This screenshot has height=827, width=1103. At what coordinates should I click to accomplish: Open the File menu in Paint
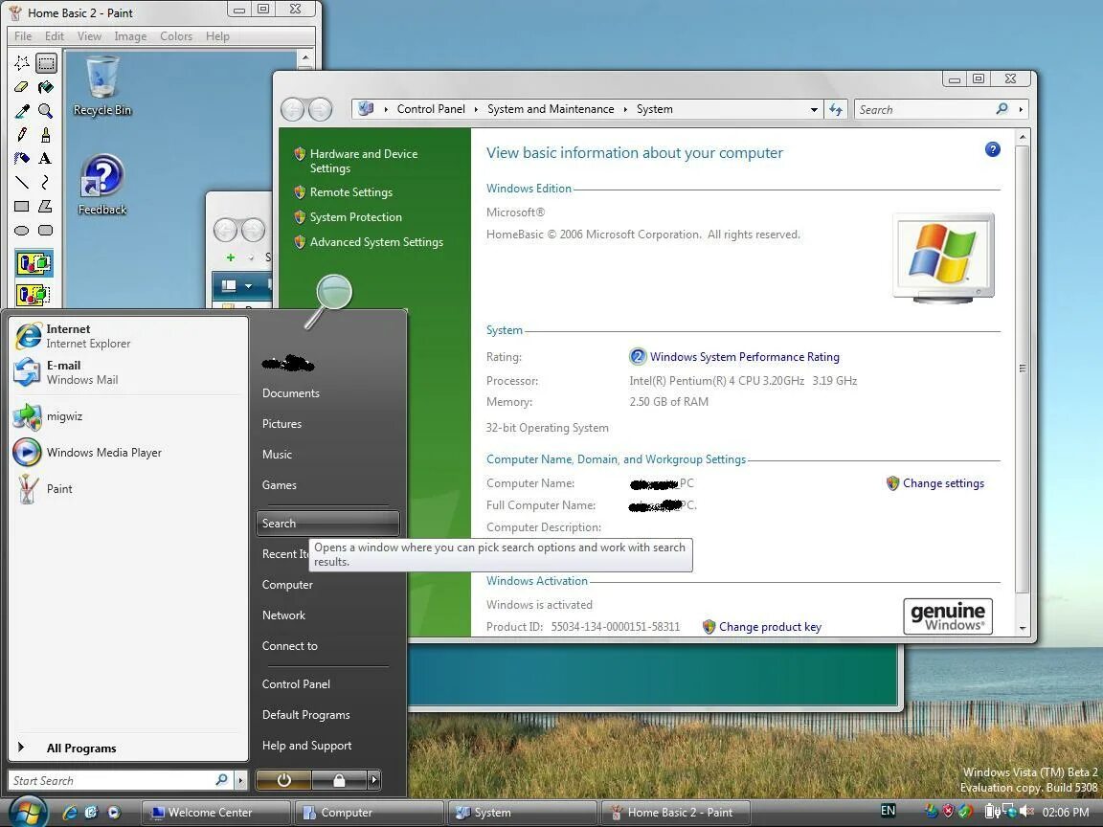click(x=23, y=35)
